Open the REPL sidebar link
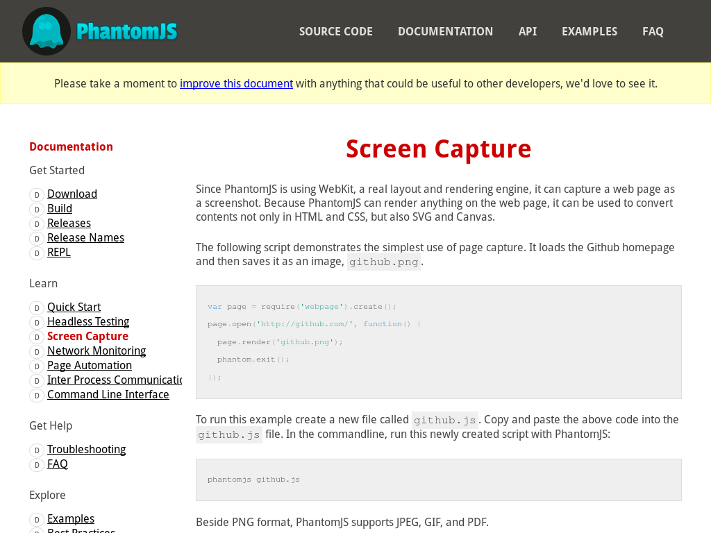 (59, 252)
